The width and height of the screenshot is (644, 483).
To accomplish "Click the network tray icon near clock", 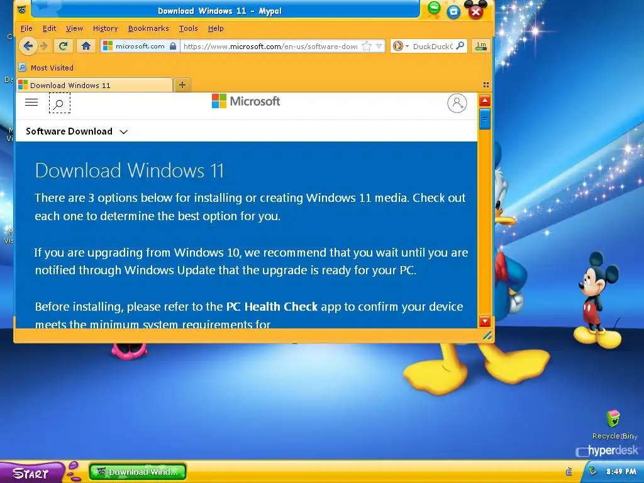I will [x=592, y=472].
